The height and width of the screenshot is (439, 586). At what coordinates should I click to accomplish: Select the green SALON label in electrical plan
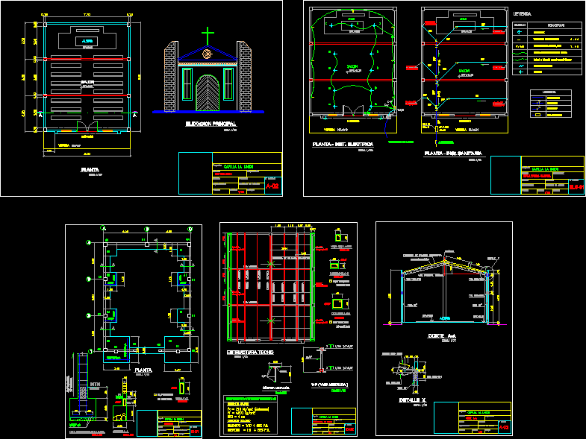[351, 67]
